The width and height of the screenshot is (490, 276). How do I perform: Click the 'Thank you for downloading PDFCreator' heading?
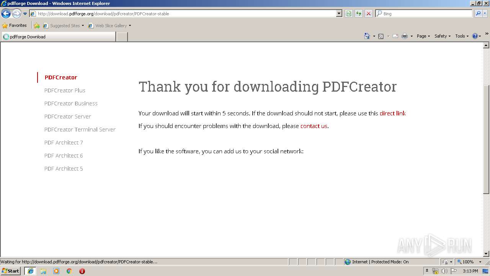[x=268, y=87]
